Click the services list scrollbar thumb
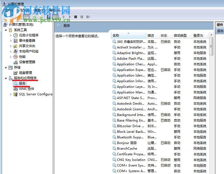This screenshot has height=174, width=224. [211, 46]
